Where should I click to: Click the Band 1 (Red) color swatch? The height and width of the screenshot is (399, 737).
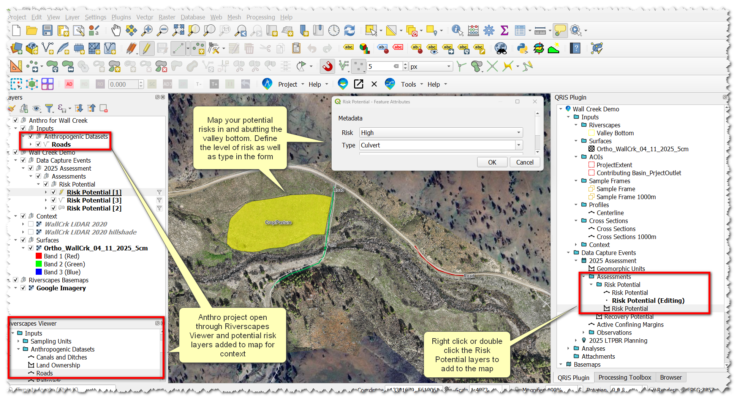pos(38,256)
